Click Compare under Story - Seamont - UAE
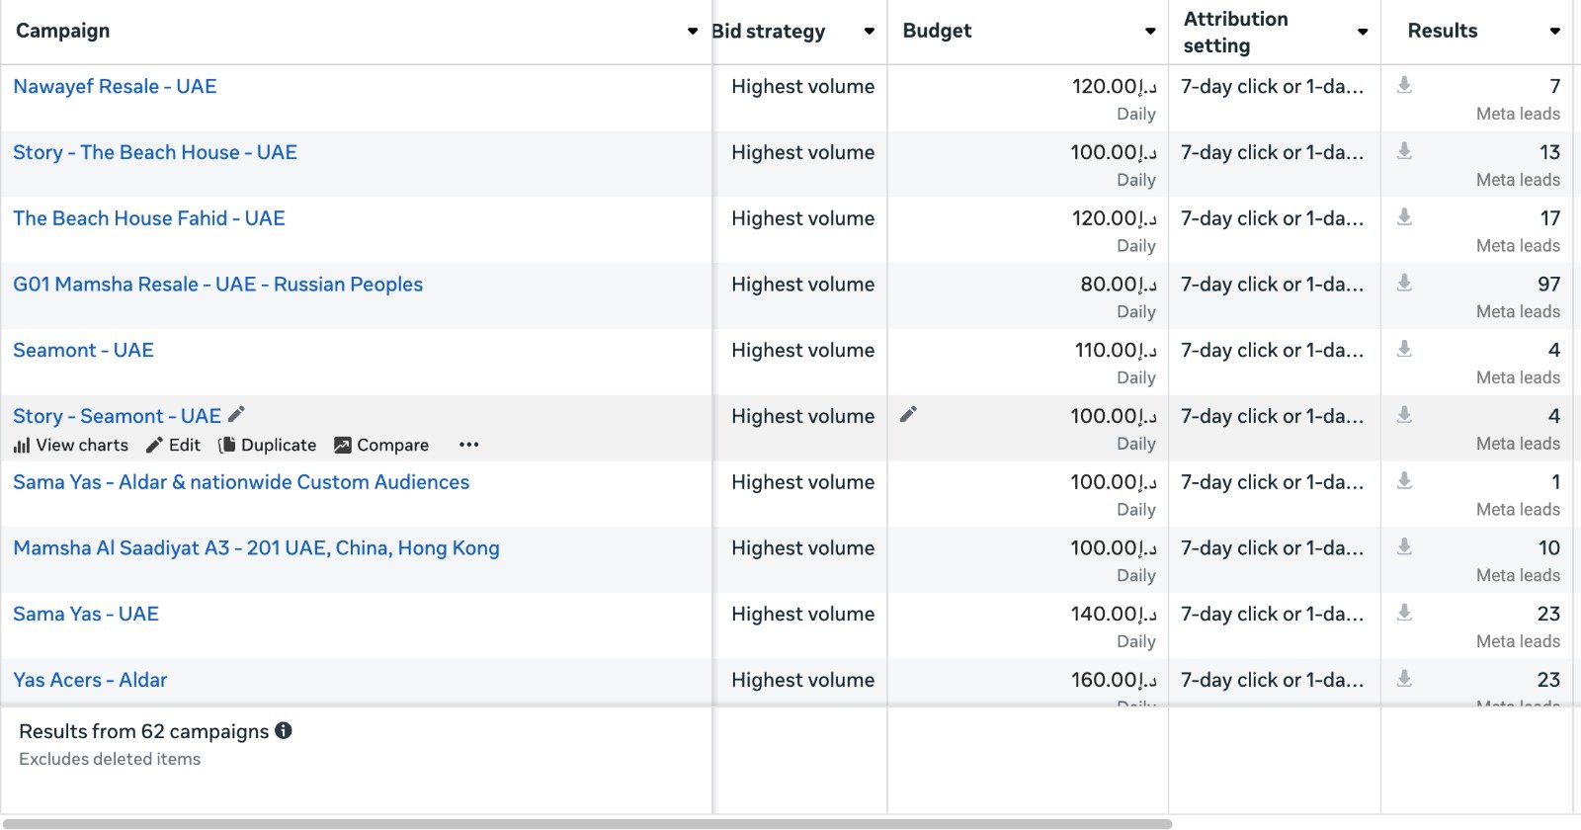 click(x=381, y=446)
